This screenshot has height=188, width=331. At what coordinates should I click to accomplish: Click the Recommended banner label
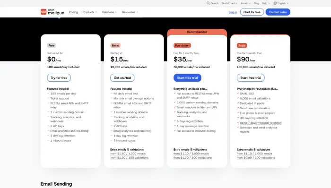click(x=197, y=32)
